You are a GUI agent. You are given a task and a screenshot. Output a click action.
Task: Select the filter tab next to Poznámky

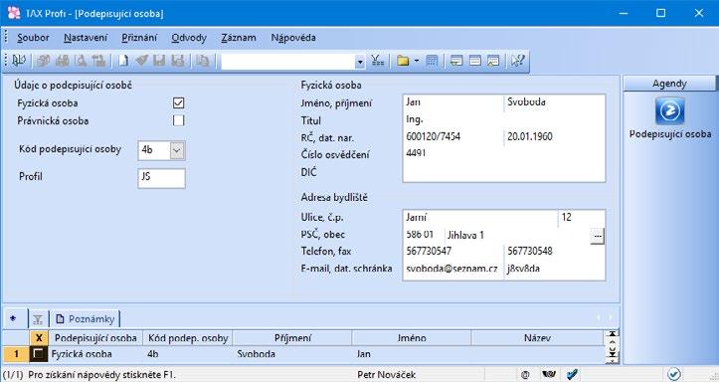point(38,319)
